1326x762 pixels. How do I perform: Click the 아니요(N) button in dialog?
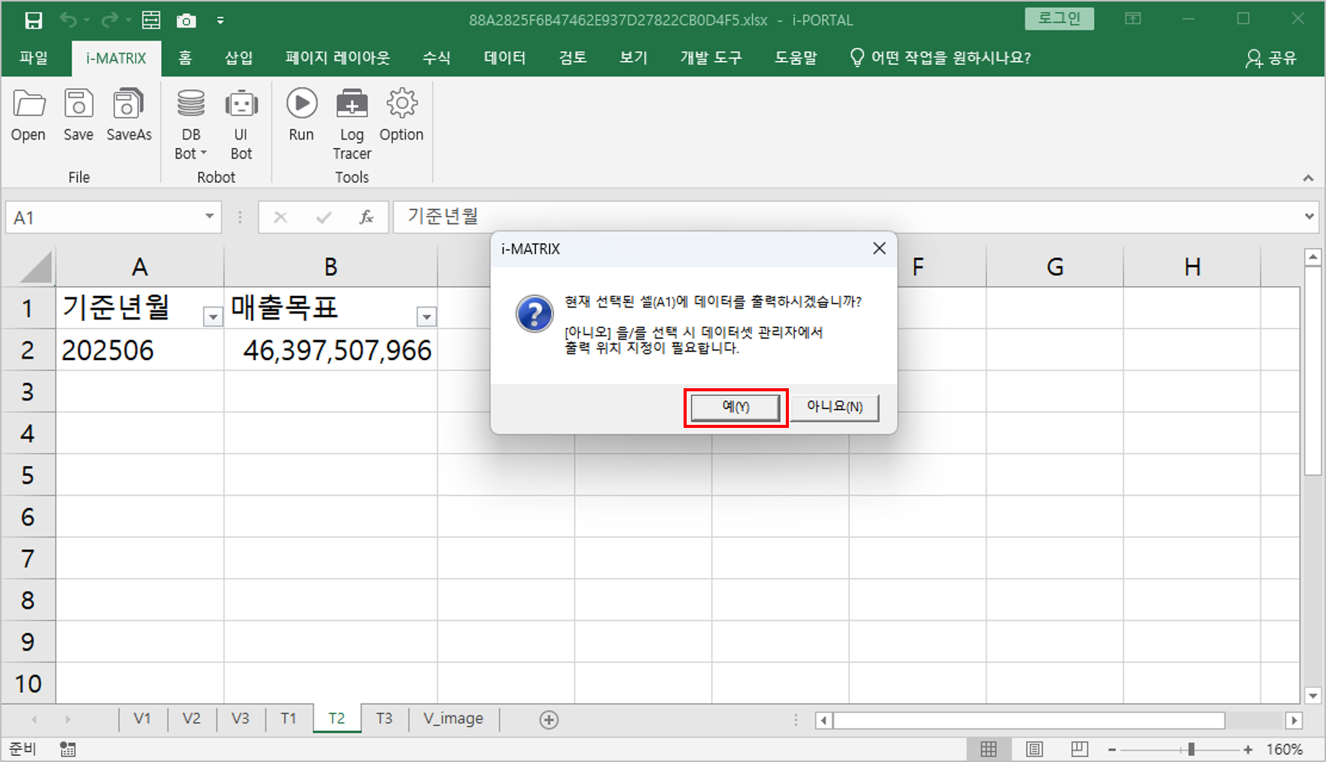[835, 407]
